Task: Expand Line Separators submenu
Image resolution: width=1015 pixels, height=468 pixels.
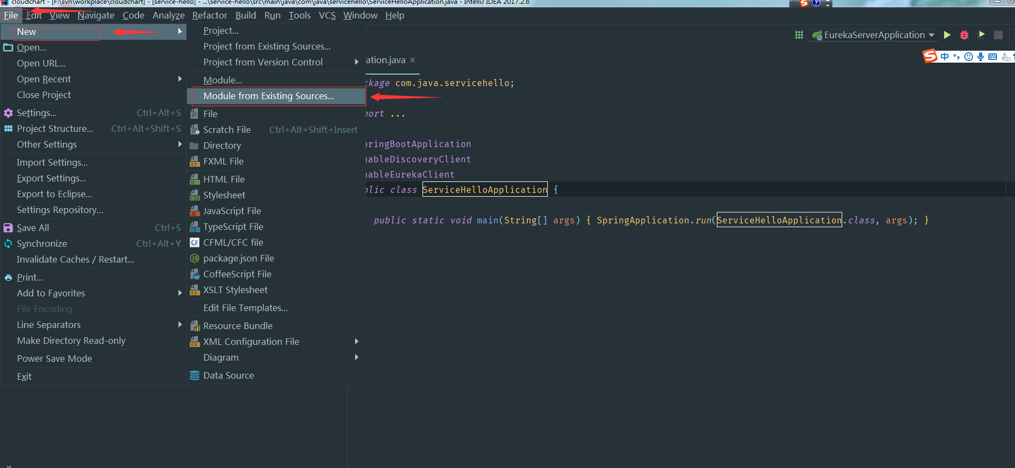Action: (93, 325)
